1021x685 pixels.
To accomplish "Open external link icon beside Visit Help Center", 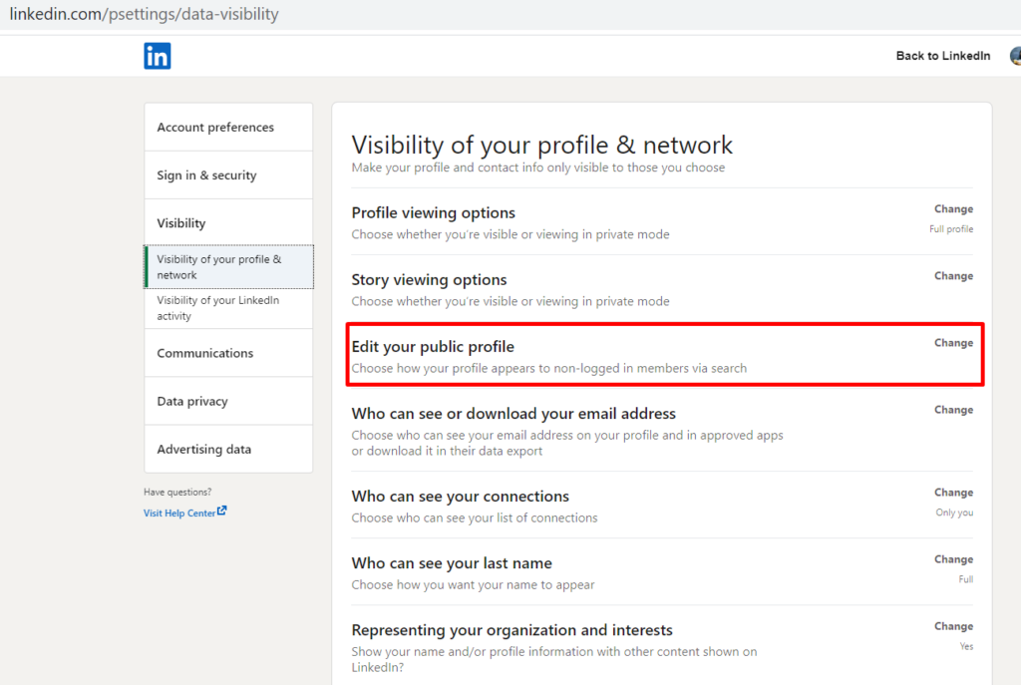I will coord(222,512).
